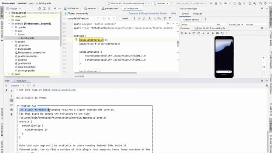Collapse all in Project panel
Viewport: 272px width, 153px height.
[x=49, y=8]
